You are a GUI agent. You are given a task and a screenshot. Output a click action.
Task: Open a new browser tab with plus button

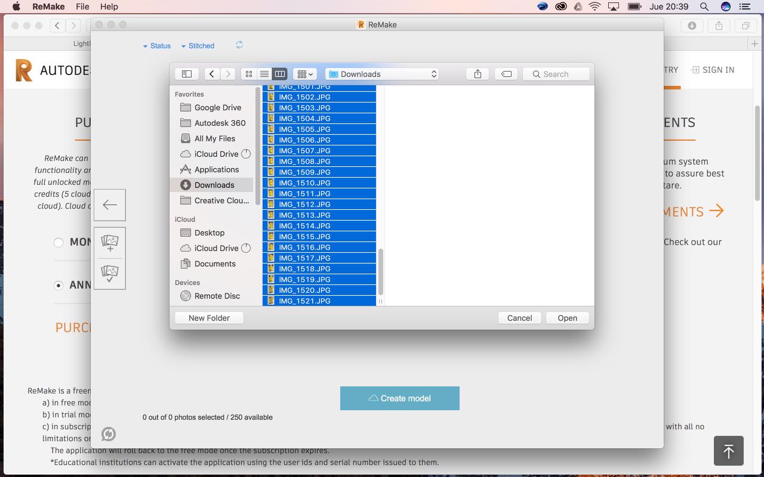pos(755,44)
